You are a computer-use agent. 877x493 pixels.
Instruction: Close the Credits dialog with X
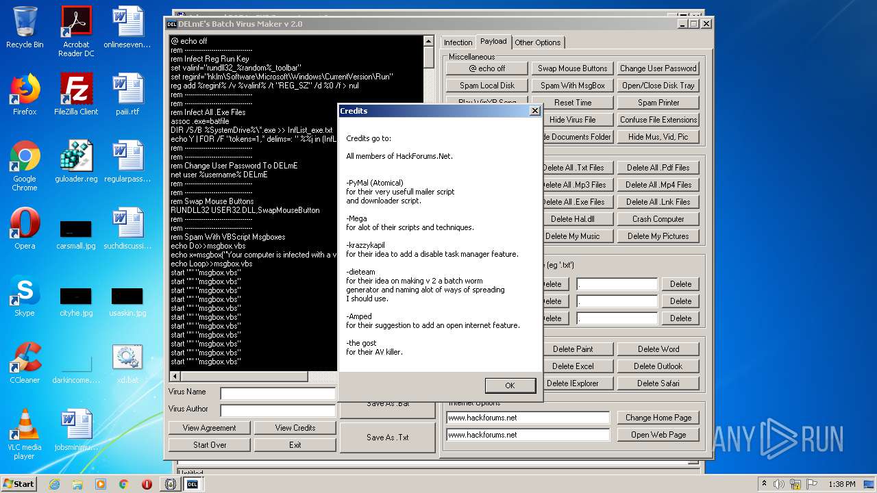pyautogui.click(x=535, y=111)
